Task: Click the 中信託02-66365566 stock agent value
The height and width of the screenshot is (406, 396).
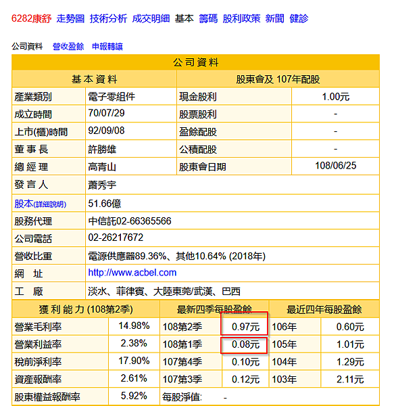Action: pyautogui.click(x=130, y=221)
